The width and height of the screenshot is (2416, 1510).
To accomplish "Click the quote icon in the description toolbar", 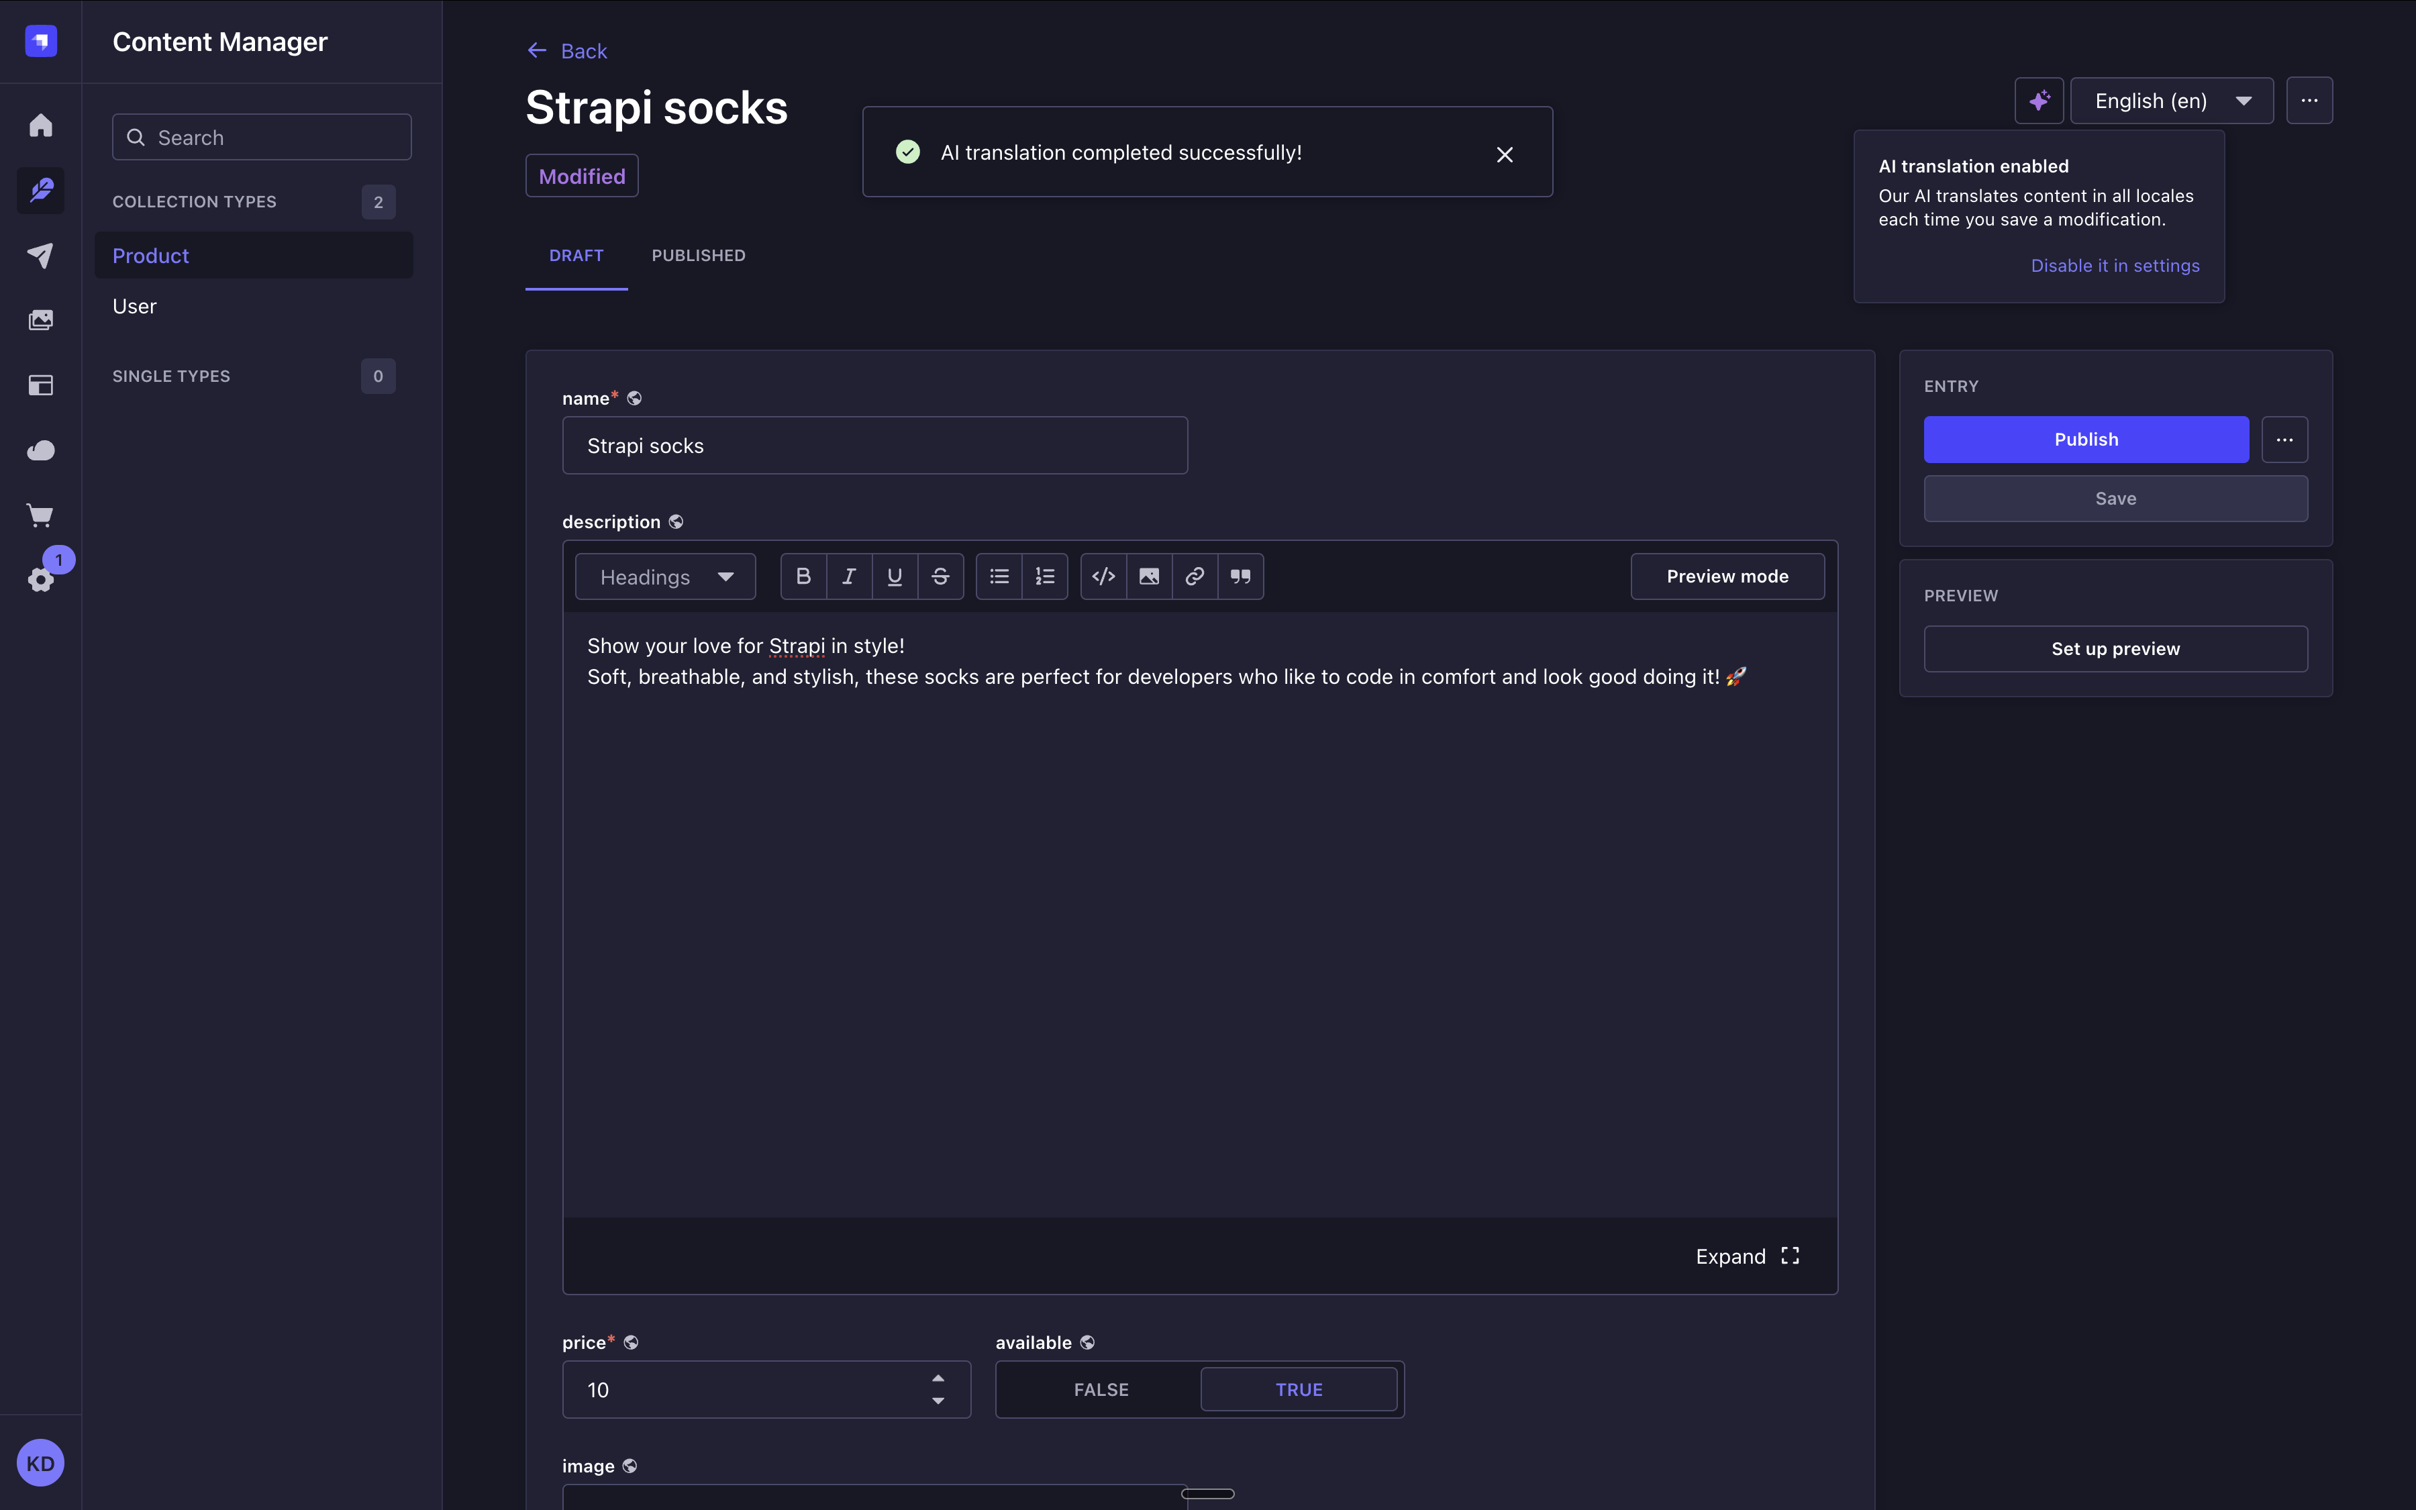I will (x=1240, y=576).
